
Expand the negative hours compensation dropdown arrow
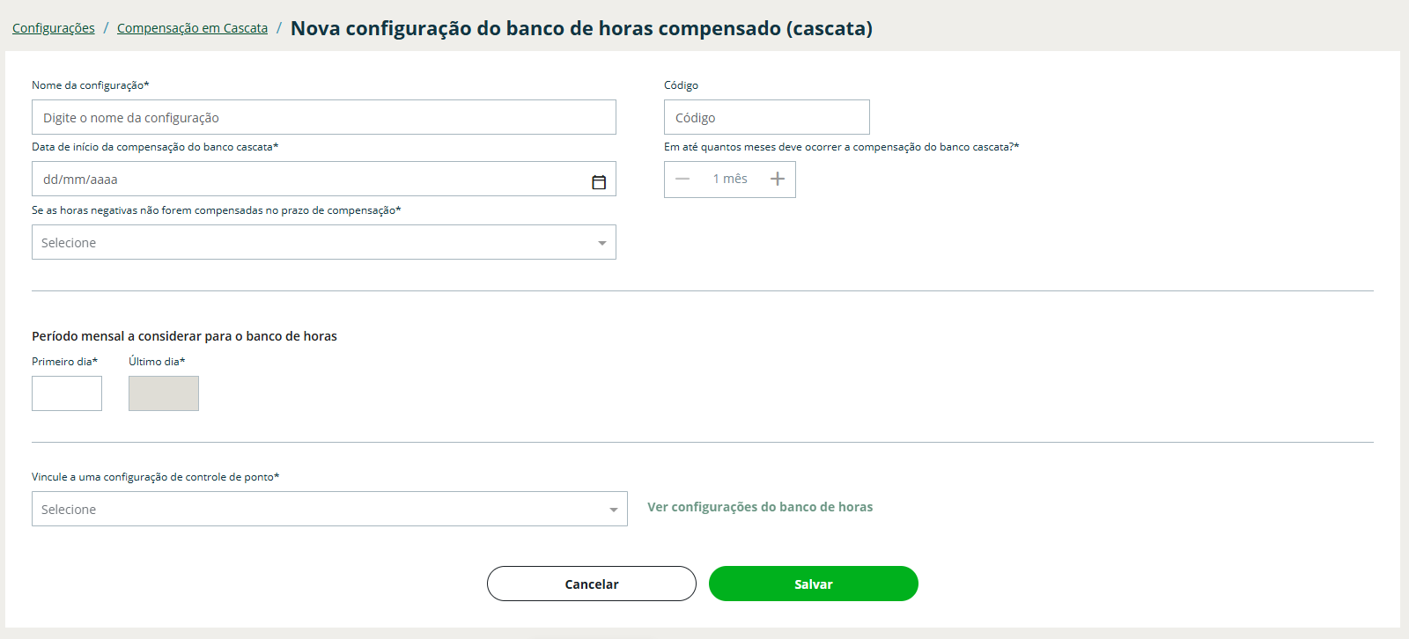pyautogui.click(x=602, y=243)
